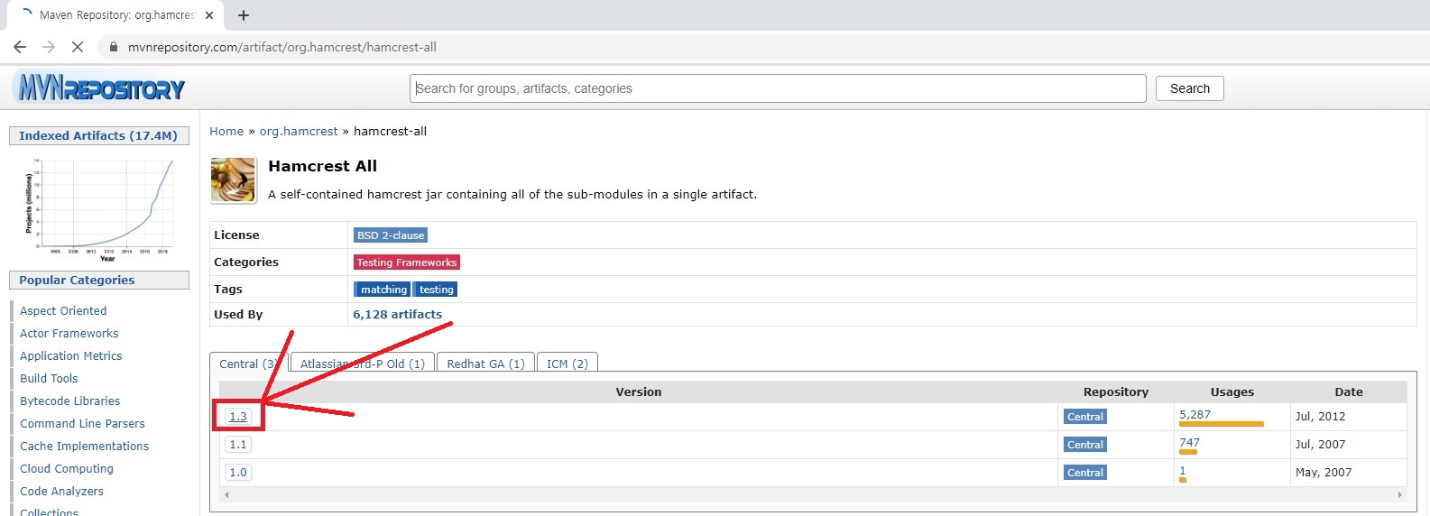
Task: Select the Redhat GA (1) tab
Action: 485,363
